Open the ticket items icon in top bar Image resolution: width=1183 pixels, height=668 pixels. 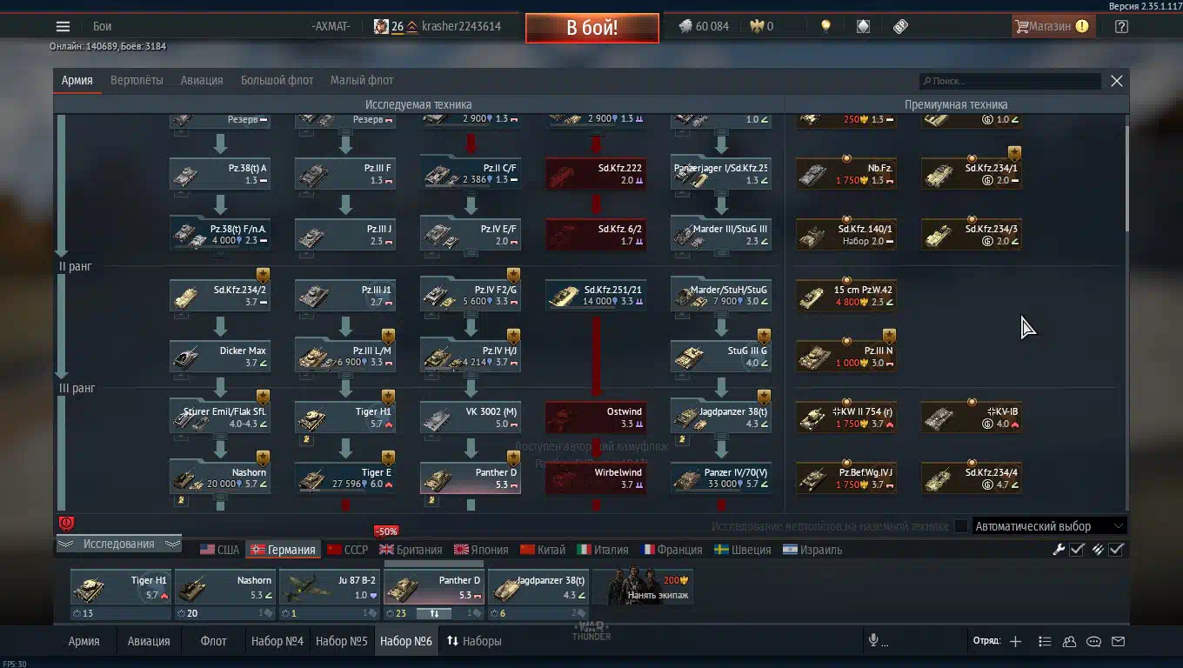(900, 26)
